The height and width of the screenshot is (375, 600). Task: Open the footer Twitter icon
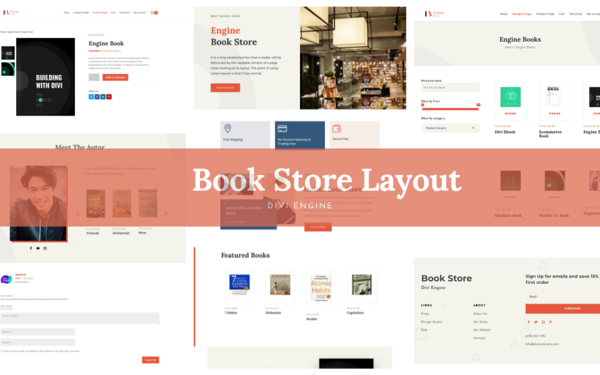(536, 322)
